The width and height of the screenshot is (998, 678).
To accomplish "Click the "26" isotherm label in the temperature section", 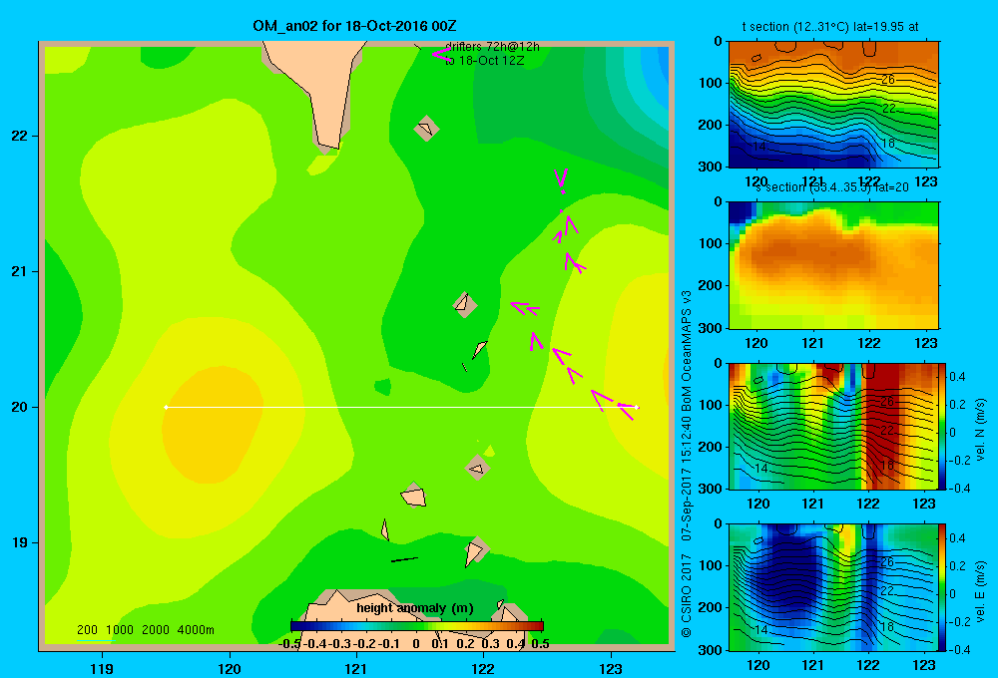I will click(x=888, y=80).
